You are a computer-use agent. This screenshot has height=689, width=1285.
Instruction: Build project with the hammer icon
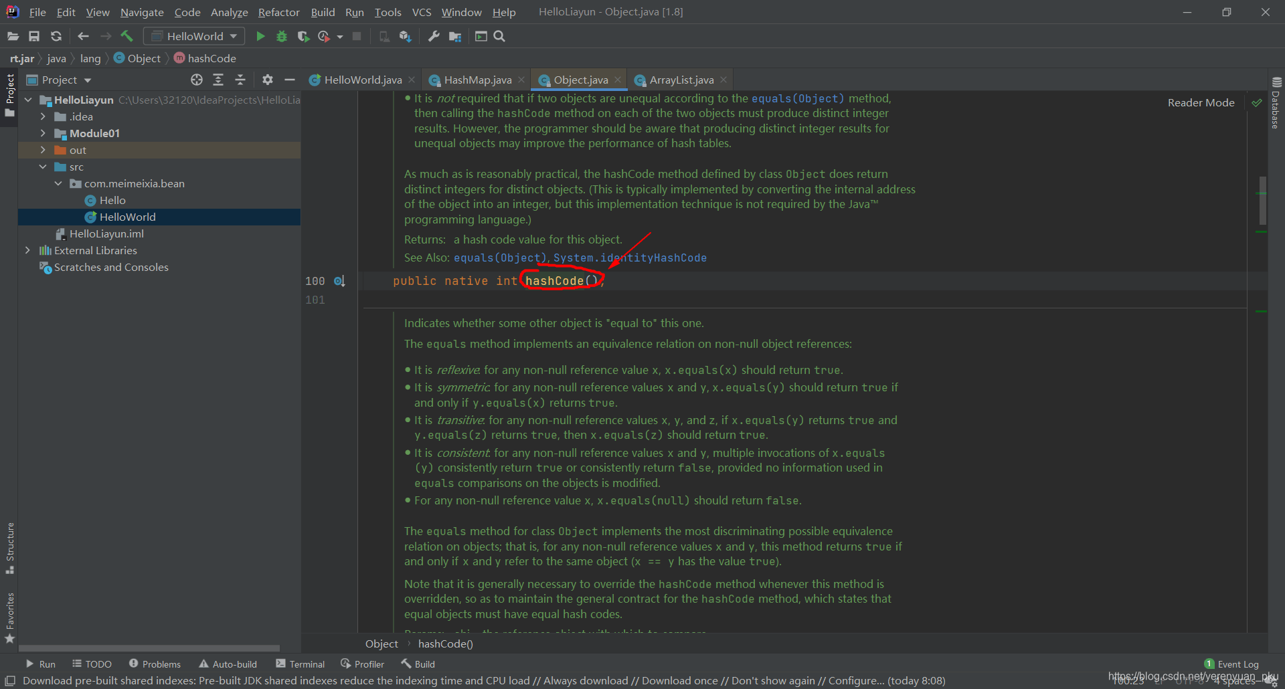(126, 36)
